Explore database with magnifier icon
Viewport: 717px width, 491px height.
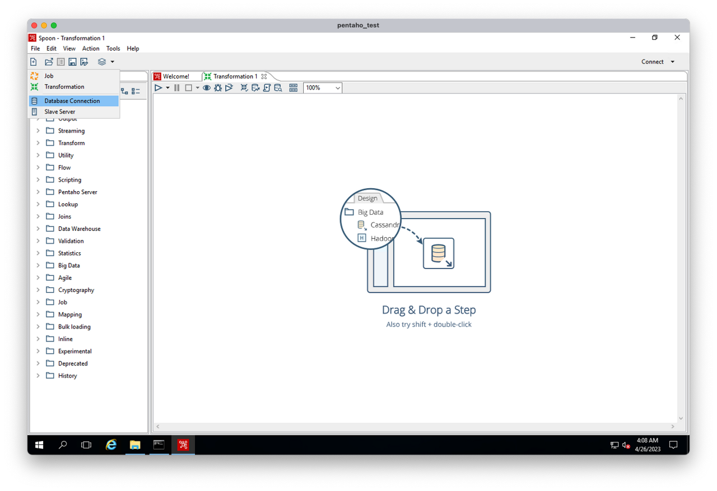[x=278, y=87]
